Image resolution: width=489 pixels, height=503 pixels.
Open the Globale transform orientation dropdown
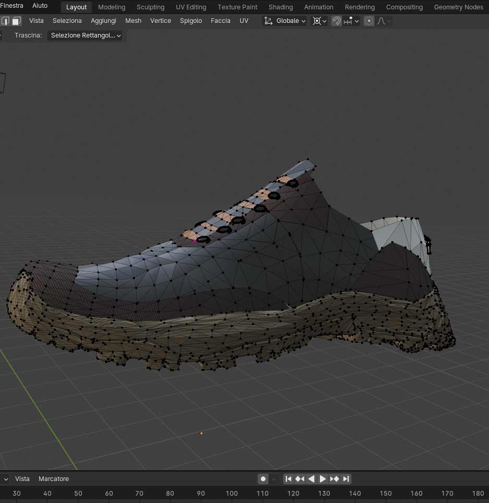(x=285, y=21)
